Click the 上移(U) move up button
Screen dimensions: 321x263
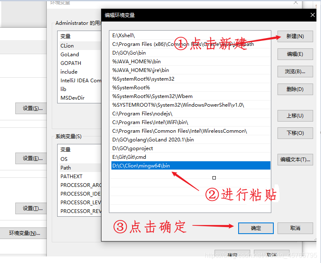295,116
